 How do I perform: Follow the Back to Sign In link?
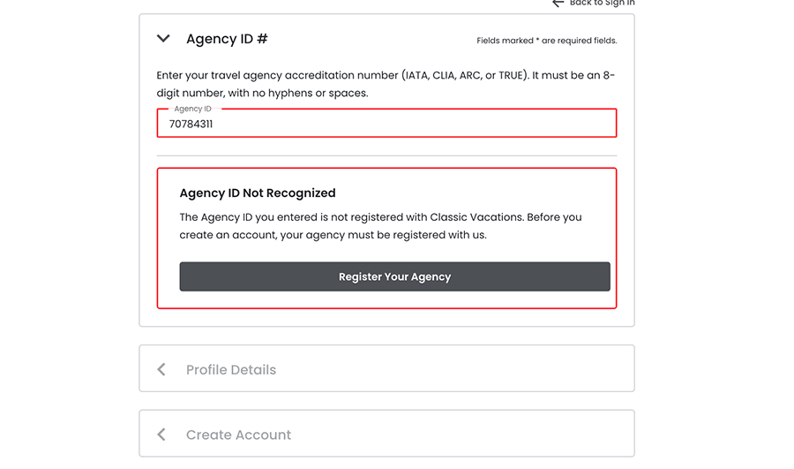pyautogui.click(x=602, y=4)
